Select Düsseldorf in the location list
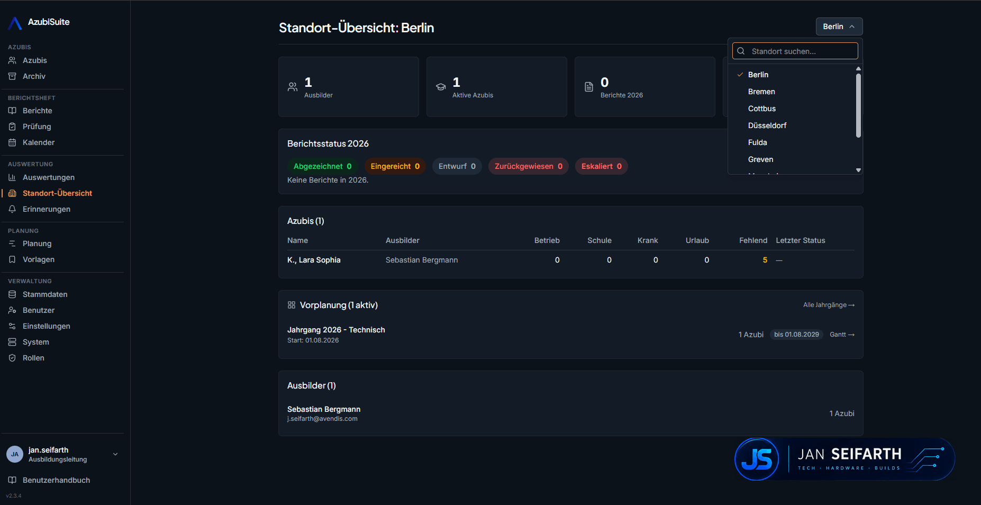981x505 pixels. pos(792,125)
